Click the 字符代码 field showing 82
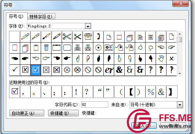This screenshot has width=195, height=134. (95, 105)
